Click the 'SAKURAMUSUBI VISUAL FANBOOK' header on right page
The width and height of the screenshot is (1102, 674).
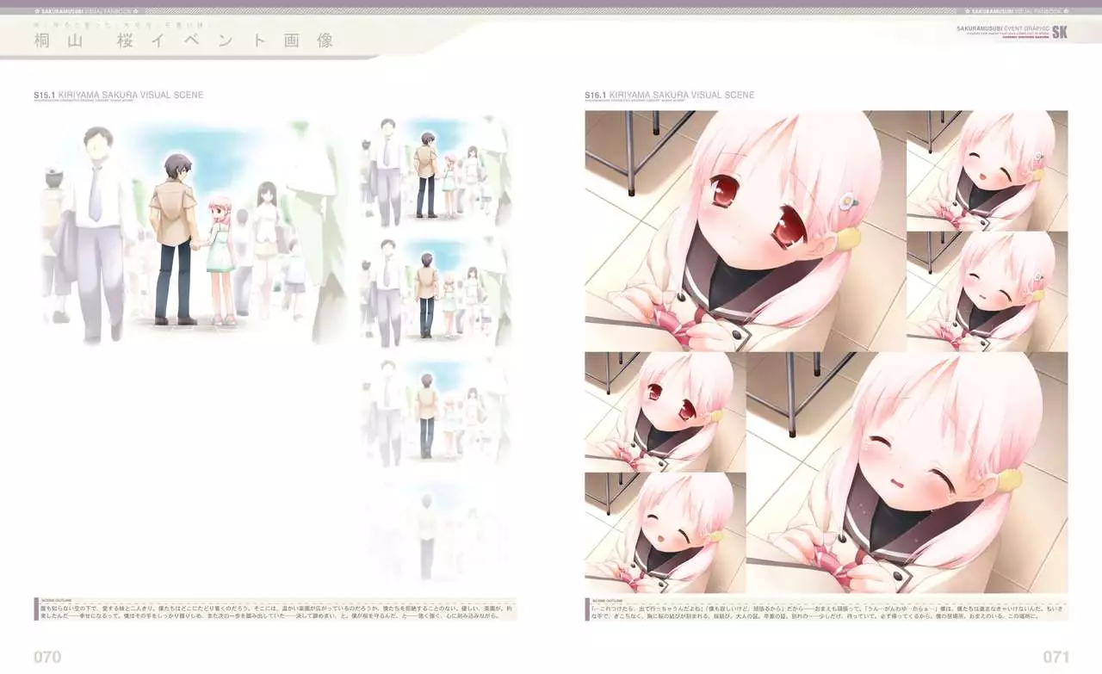(1016, 11)
